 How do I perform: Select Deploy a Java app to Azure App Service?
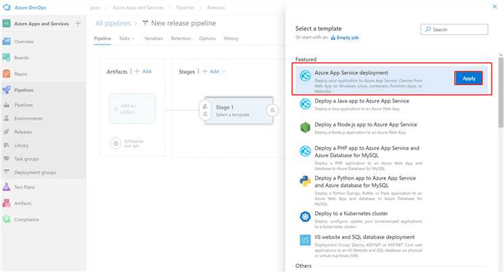tap(362, 101)
